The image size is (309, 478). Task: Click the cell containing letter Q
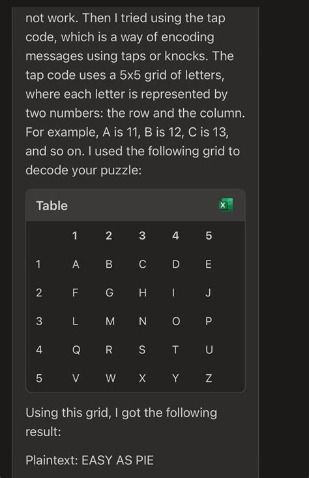pyautogui.click(x=76, y=350)
